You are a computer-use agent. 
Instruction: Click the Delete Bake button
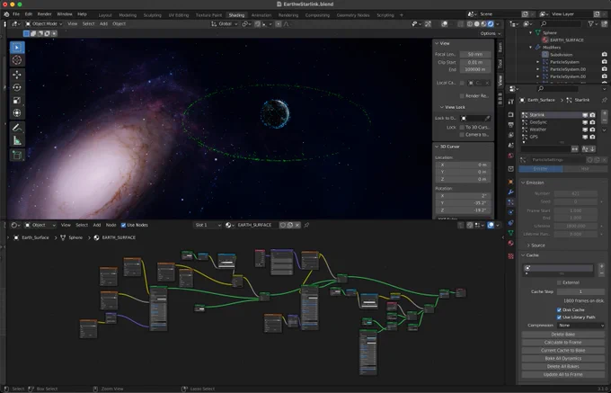click(563, 335)
